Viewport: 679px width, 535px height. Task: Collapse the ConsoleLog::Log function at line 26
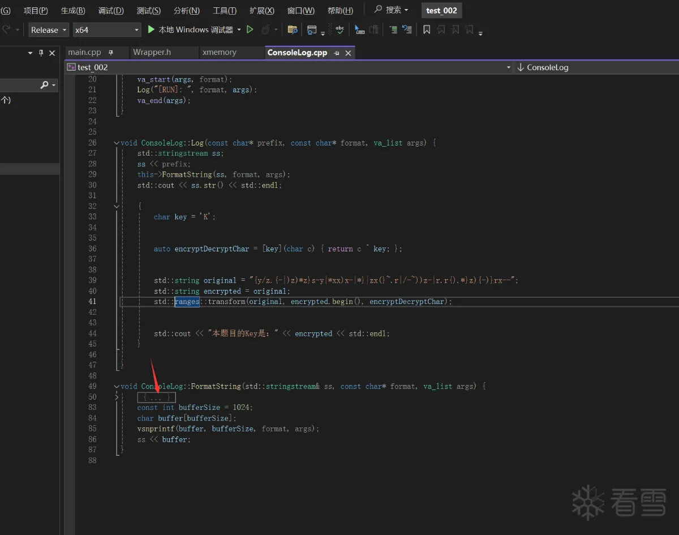(117, 143)
